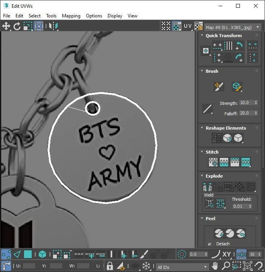This screenshot has width=265, height=272.
Task: Click the fourth Stitch Custom icon
Action: pos(246,162)
